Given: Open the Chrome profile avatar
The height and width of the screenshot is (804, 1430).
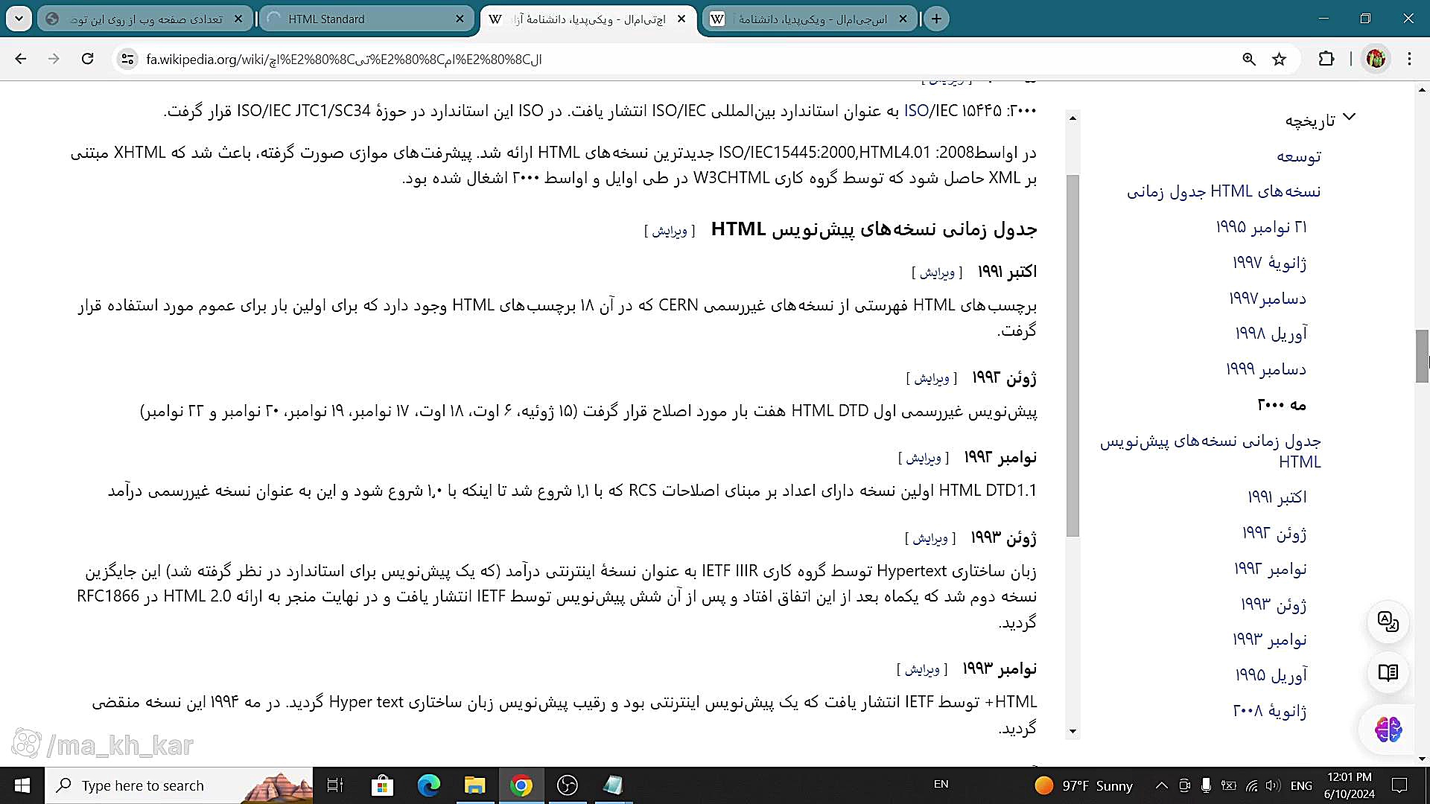Looking at the screenshot, I should tap(1376, 59).
